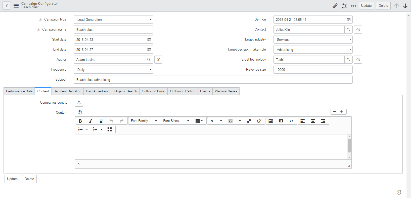This screenshot has width=411, height=198.
Task: Go to previous record up arrow
Action: click(x=396, y=6)
